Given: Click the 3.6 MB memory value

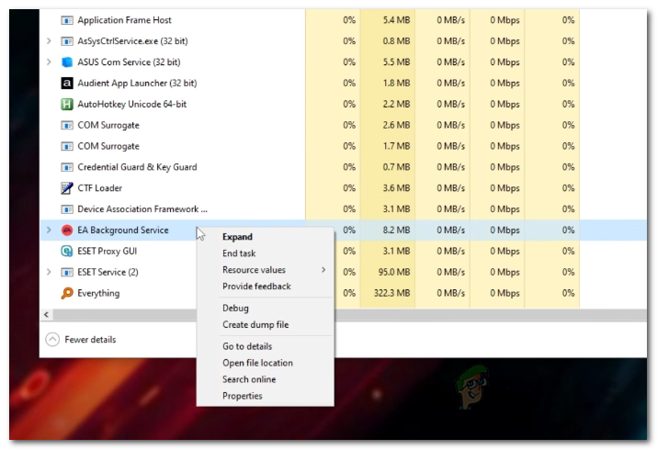Looking at the screenshot, I should tap(396, 188).
